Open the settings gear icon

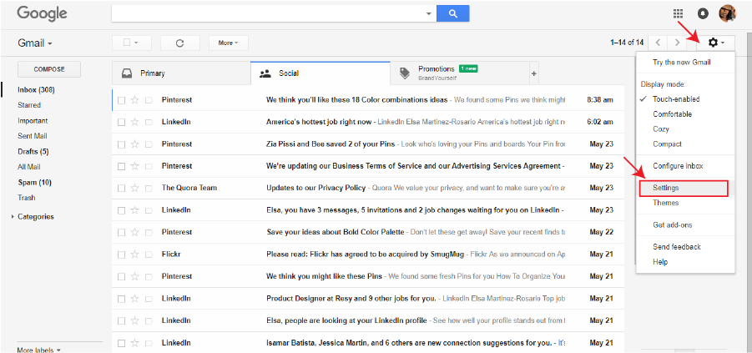(x=715, y=43)
